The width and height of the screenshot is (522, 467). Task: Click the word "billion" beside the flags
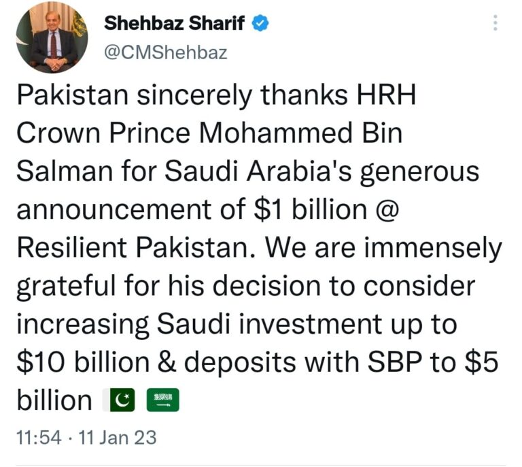(x=54, y=400)
